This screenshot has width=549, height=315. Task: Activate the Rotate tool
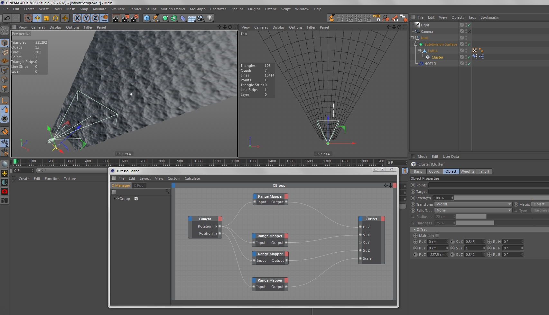(55, 18)
